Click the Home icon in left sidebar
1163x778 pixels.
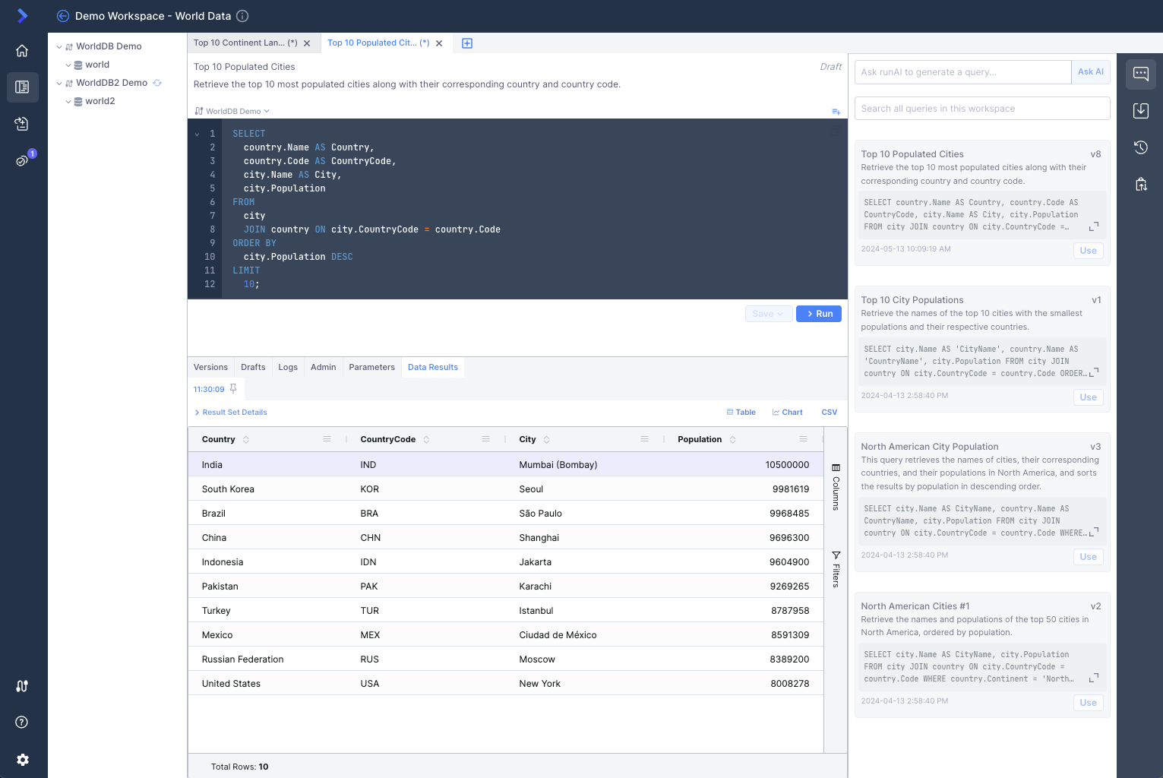coord(22,51)
